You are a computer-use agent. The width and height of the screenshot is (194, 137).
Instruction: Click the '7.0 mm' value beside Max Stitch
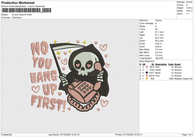pyautogui.click(x=159, y=49)
